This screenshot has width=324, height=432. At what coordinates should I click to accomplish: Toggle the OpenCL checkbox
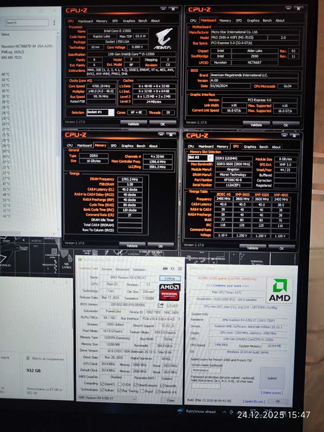pyautogui.click(x=102, y=384)
